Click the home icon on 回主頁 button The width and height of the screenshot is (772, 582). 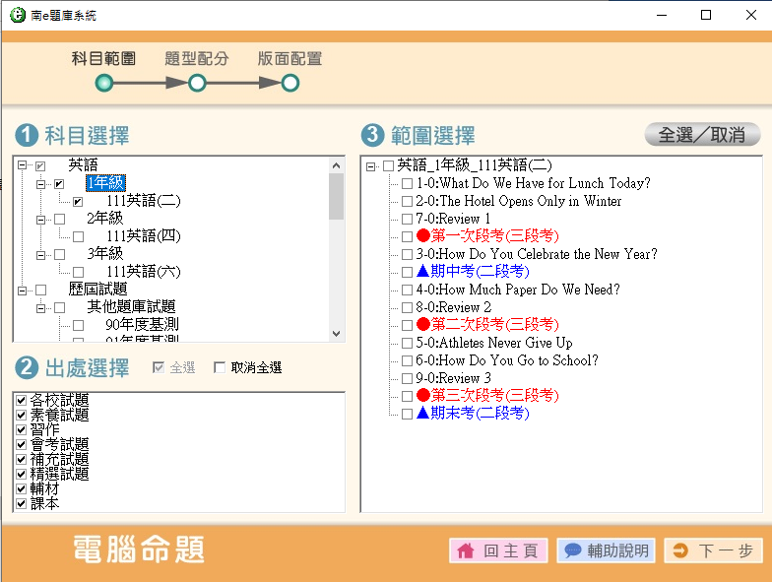pos(466,551)
